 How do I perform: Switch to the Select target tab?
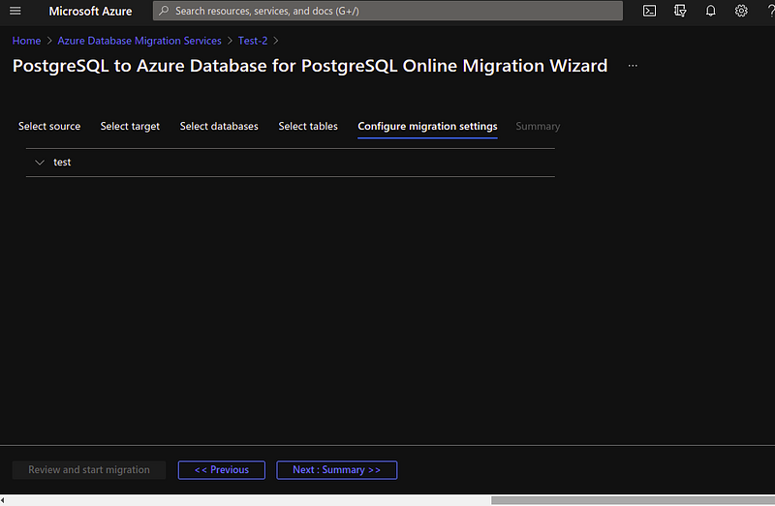pyautogui.click(x=130, y=127)
